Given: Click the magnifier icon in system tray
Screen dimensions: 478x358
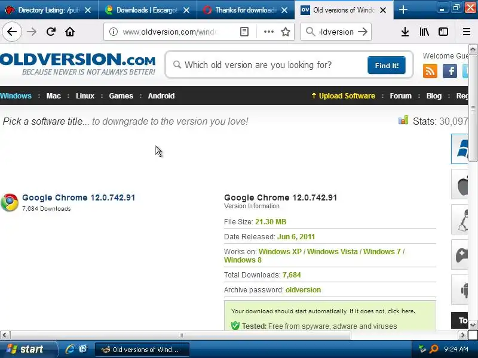Looking at the screenshot, I should pos(434,349).
